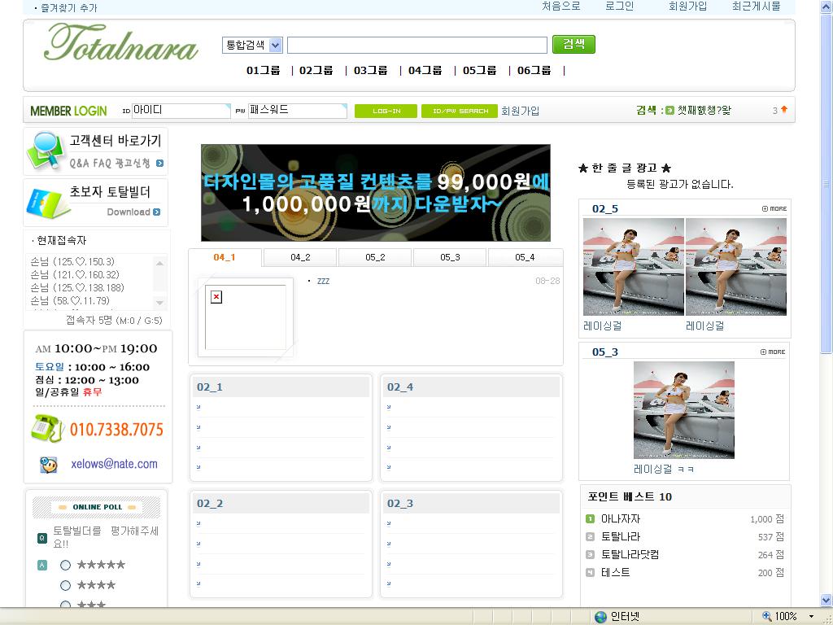
Task: Open the zzz post link
Action: [x=323, y=281]
